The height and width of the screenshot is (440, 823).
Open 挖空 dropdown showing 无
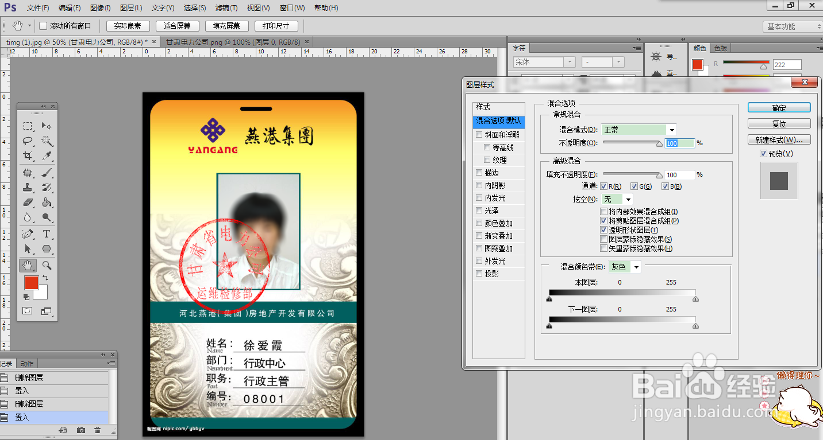[x=617, y=200]
